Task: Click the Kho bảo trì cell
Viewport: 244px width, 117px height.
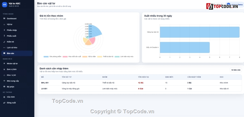Action: pos(224,89)
